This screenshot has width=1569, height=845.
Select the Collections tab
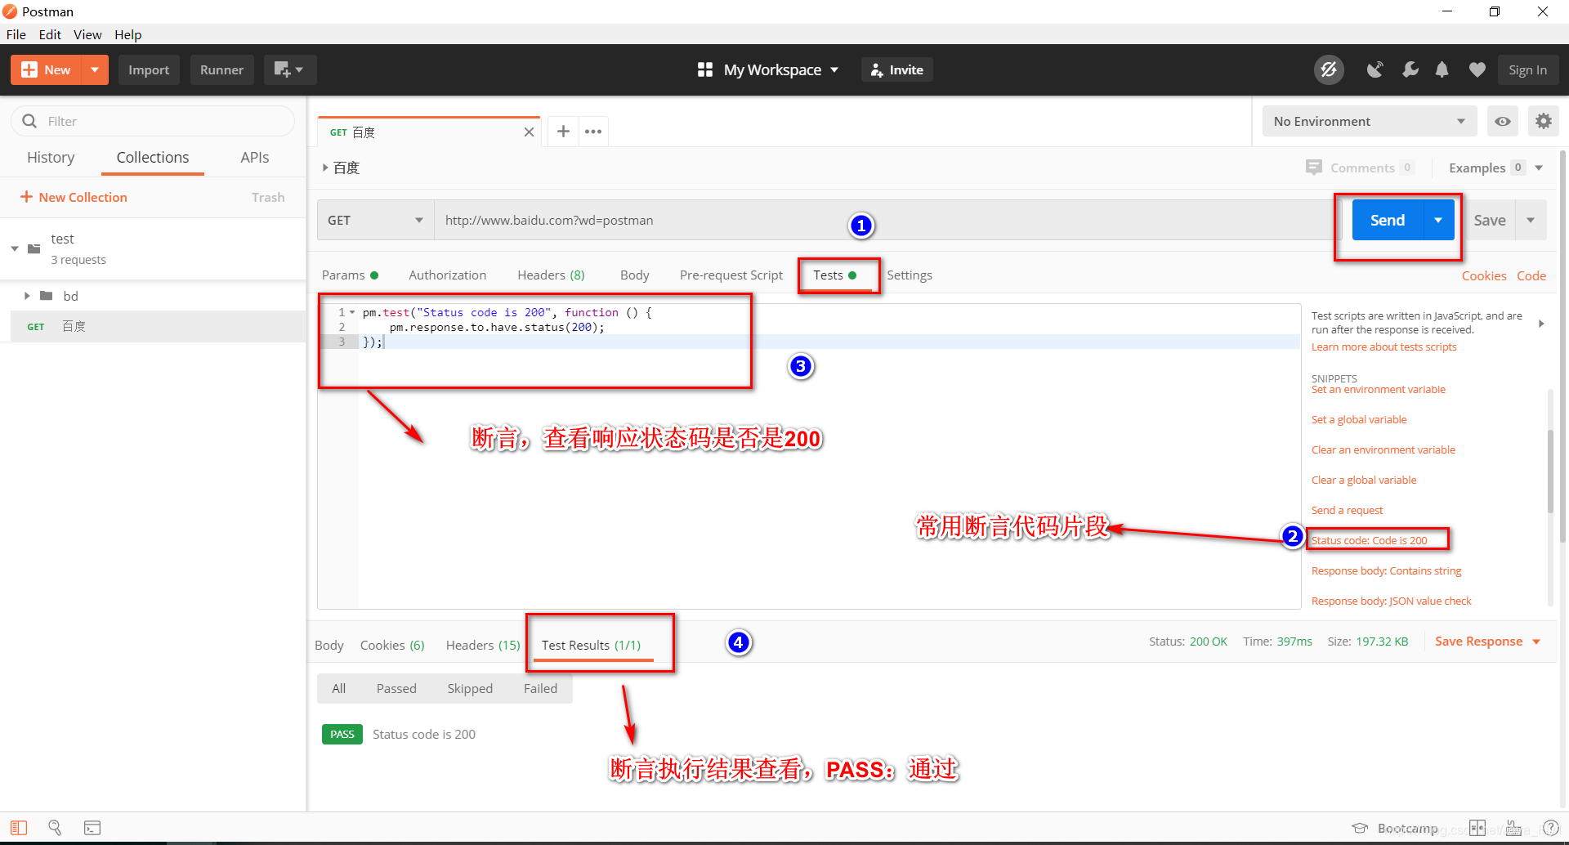point(153,158)
